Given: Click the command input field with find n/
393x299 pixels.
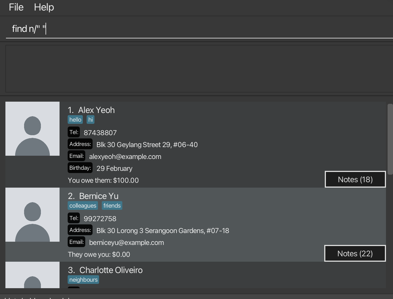Looking at the screenshot, I should 199,29.
